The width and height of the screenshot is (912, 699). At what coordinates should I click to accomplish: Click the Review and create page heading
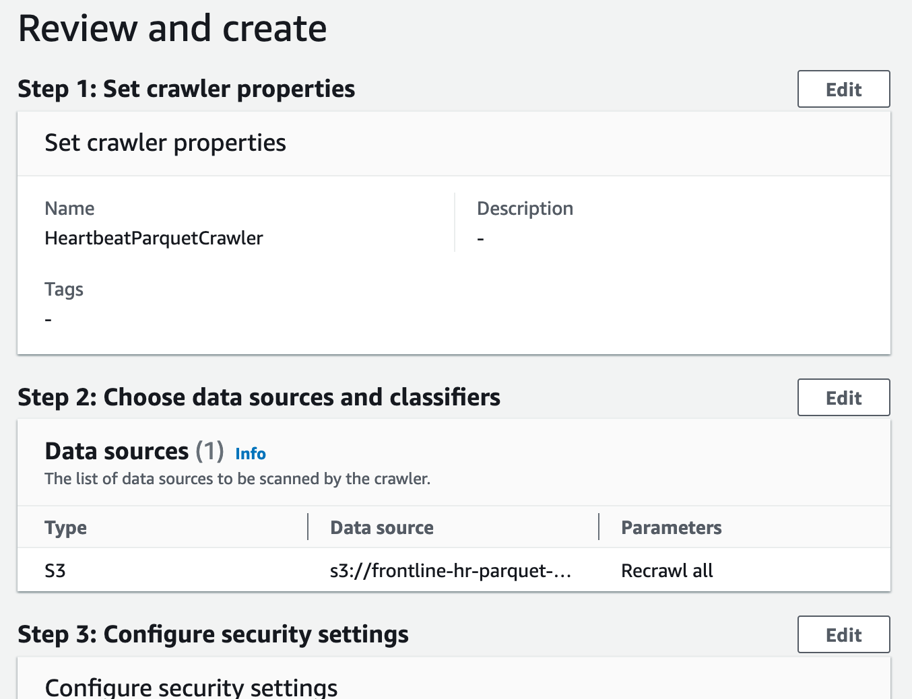tap(172, 28)
